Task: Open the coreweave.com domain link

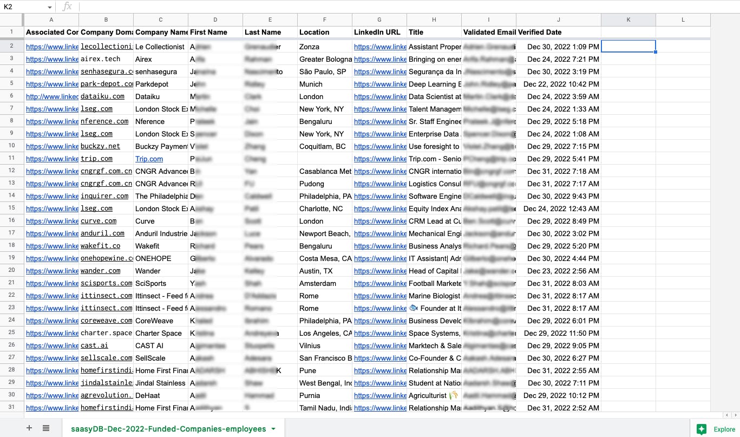Action: click(106, 321)
